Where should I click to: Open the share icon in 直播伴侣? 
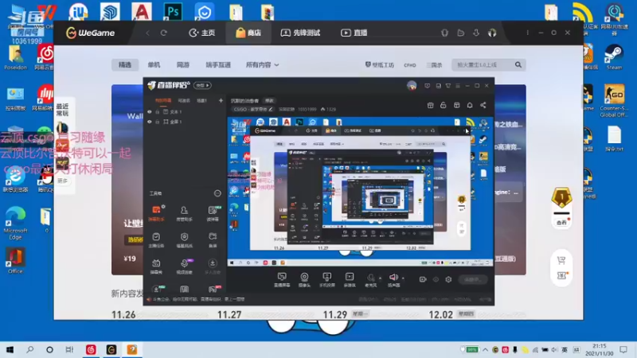tap(483, 106)
